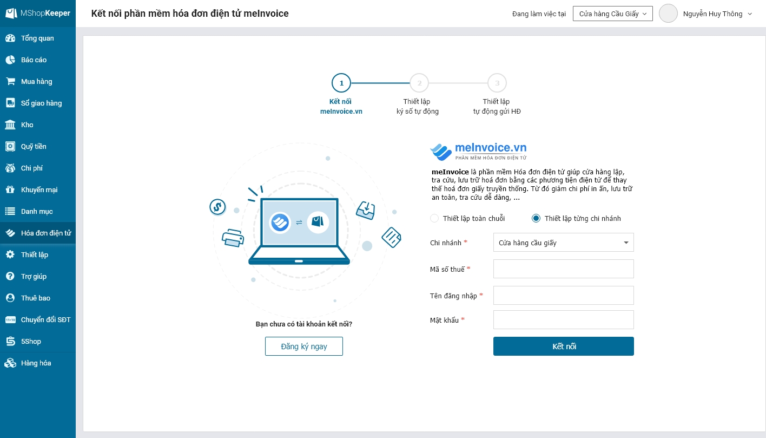Click the Thuê bao user icon

pos(10,298)
